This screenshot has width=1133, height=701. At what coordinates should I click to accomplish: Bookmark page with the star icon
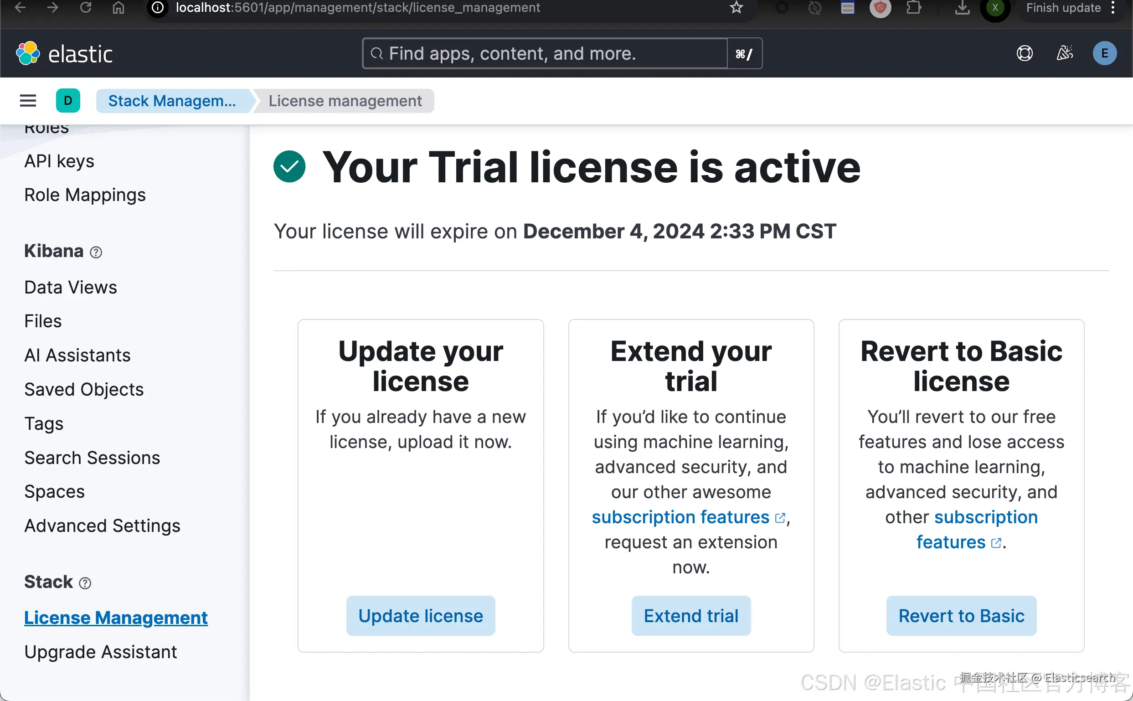pyautogui.click(x=736, y=7)
